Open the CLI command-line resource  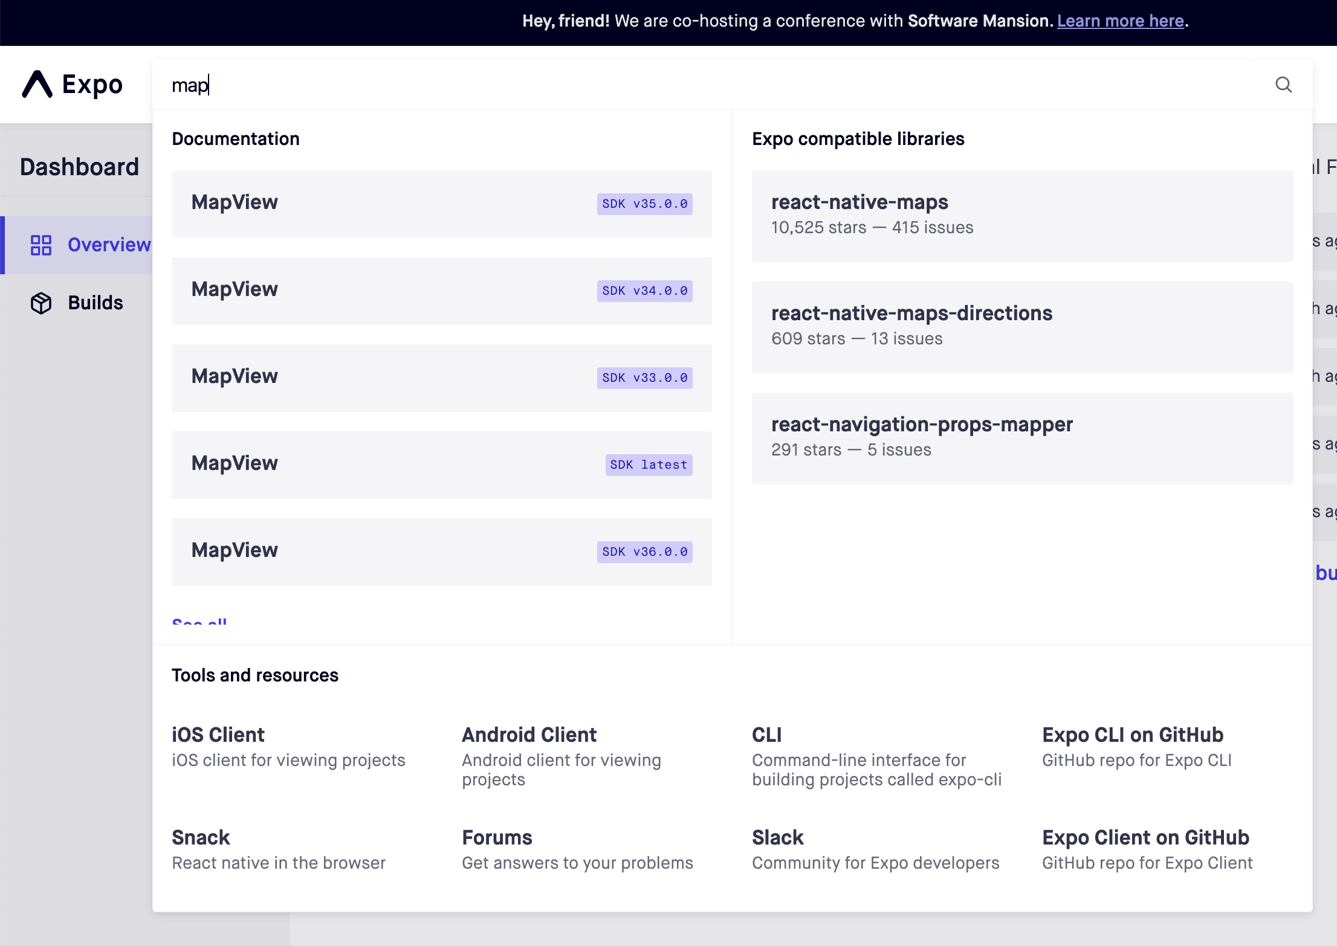coord(767,735)
